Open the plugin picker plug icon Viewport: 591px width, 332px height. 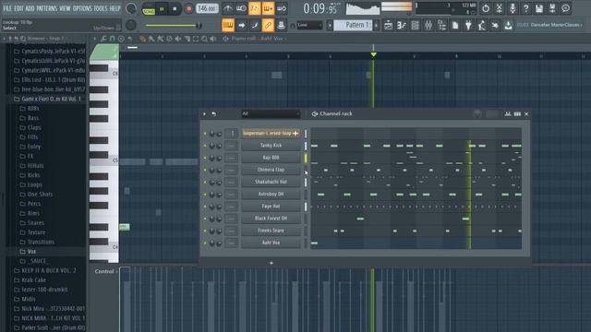[x=468, y=25]
